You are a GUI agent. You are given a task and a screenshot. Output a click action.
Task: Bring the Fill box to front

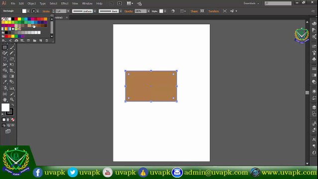5,107
